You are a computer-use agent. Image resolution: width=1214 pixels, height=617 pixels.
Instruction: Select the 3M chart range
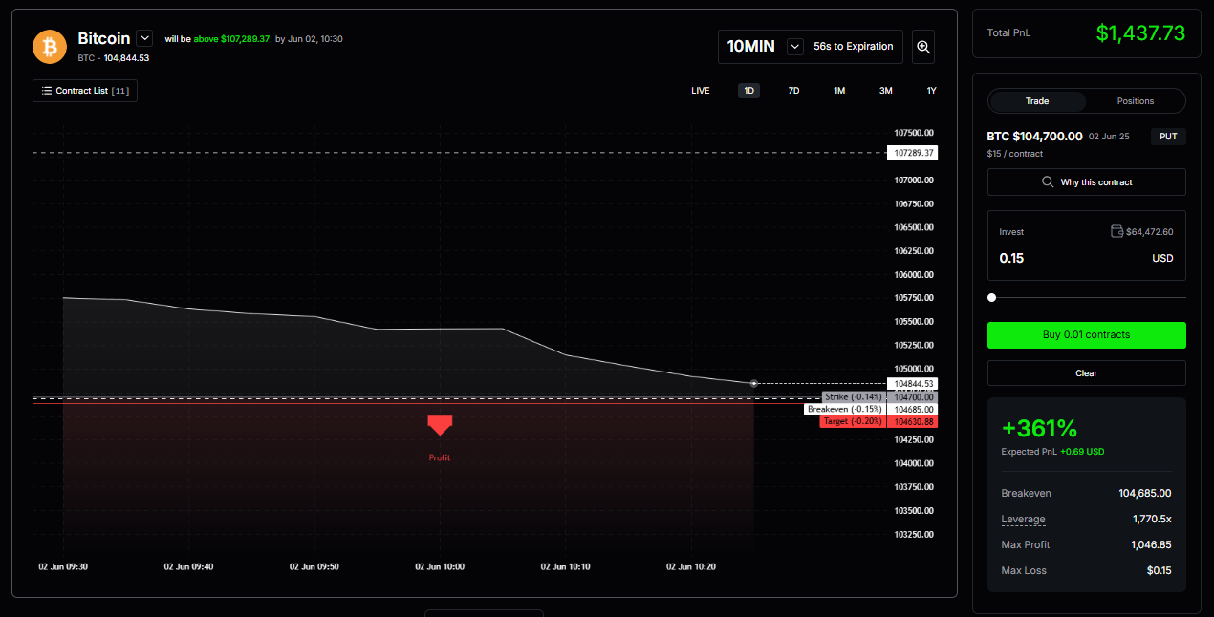tap(886, 91)
